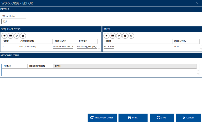Image resolution: width=202 pixels, height=122 pixels.
Task: Sort by the PART column header
Action: pos(138,41)
